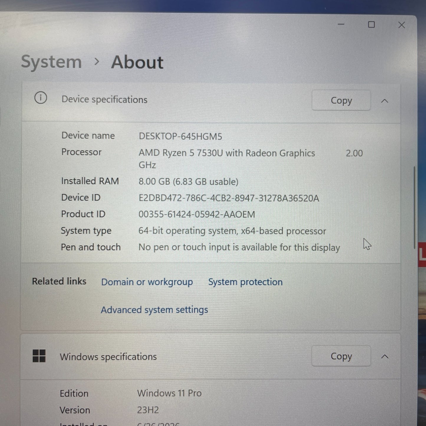Minimize the Settings window
This screenshot has width=426, height=426.
(x=341, y=24)
